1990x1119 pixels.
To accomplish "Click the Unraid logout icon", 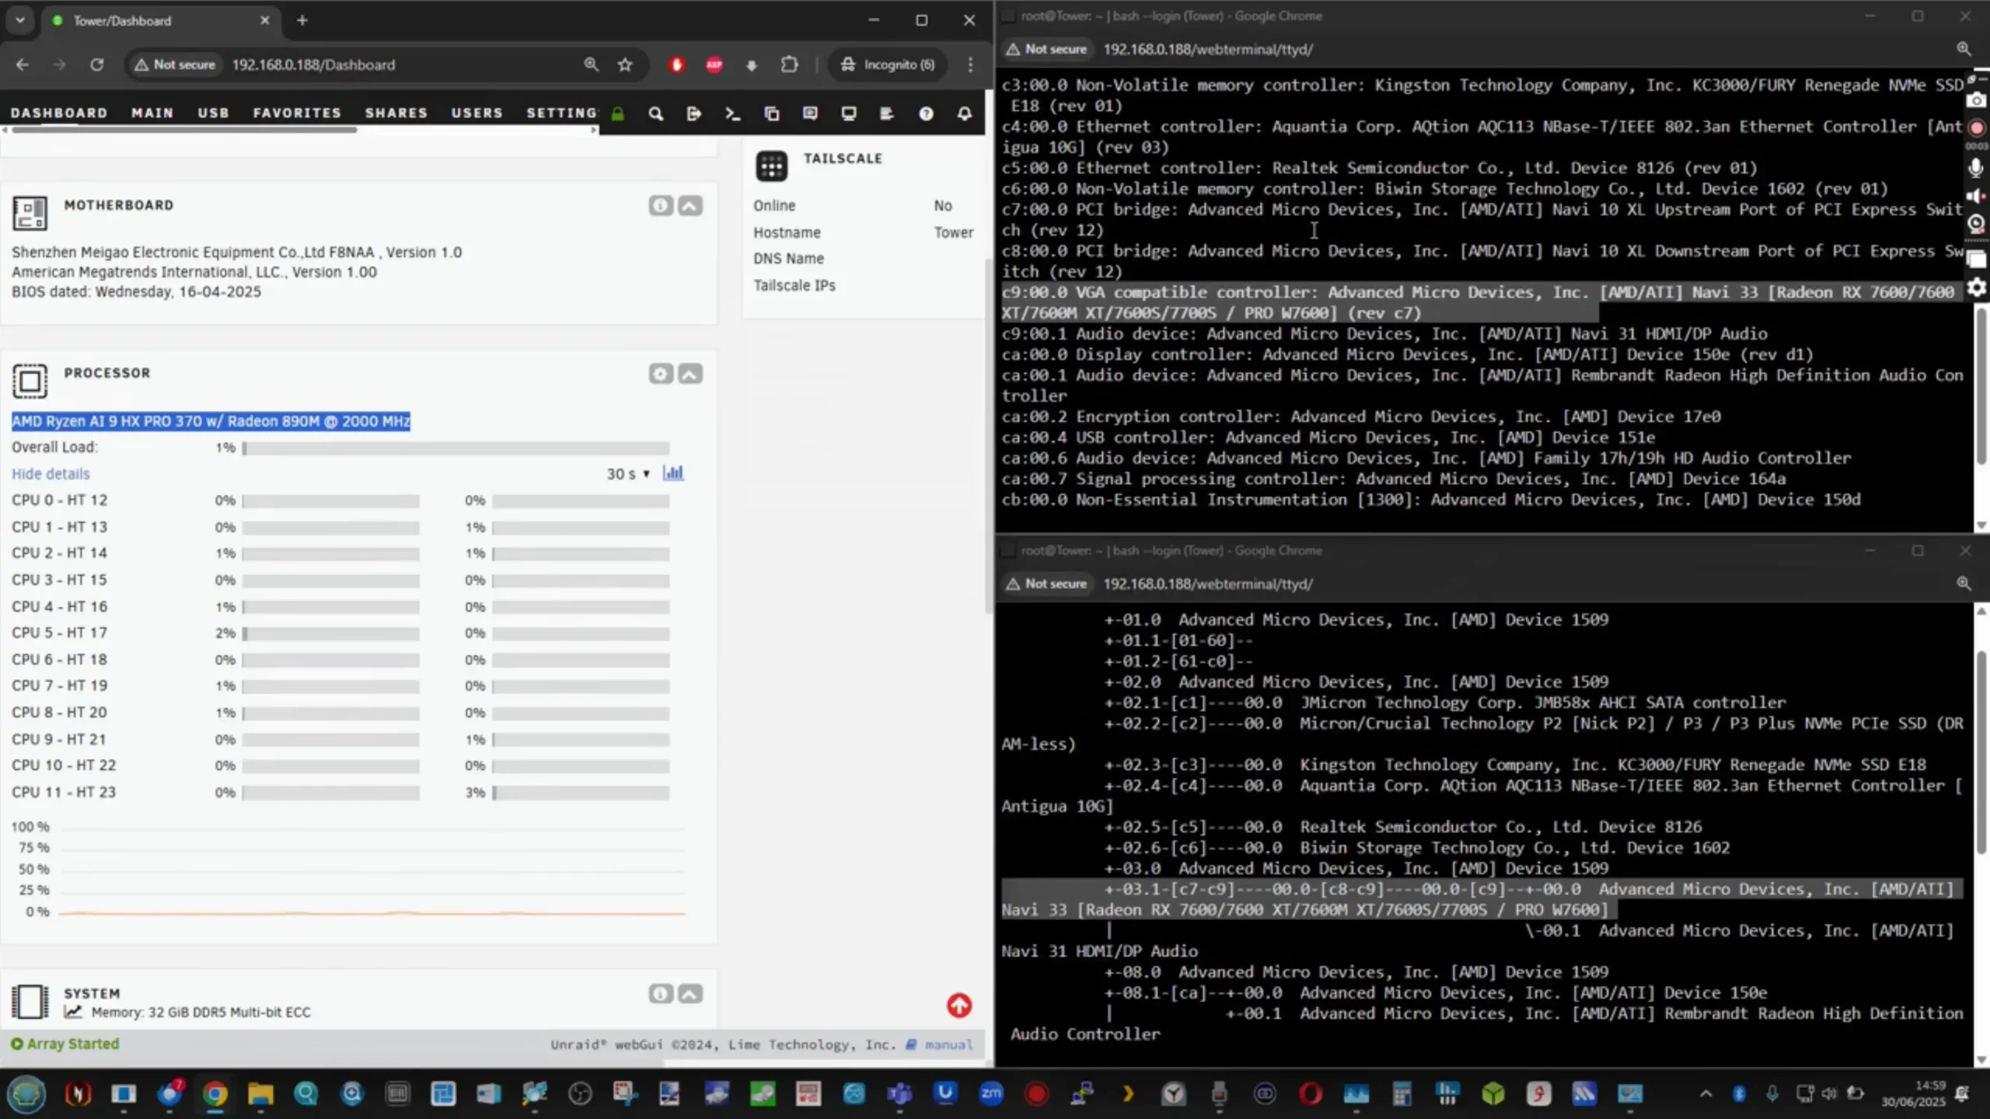I will click(x=694, y=113).
